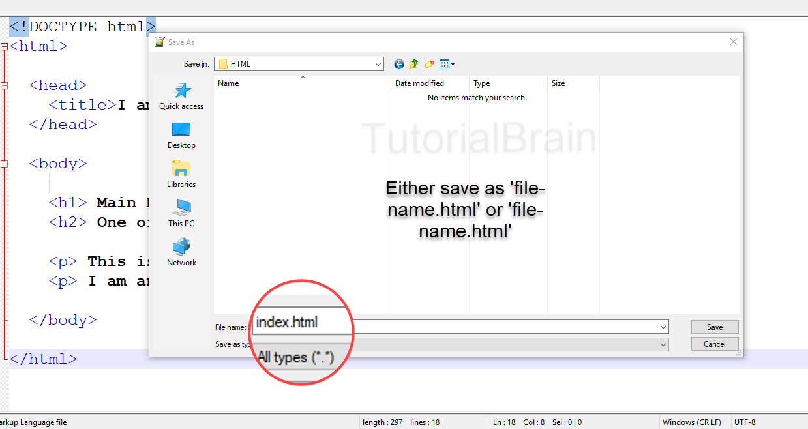Choose This PC in places bar

click(181, 213)
